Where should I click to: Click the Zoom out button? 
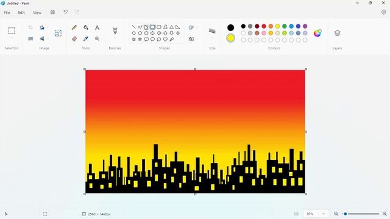(336, 214)
